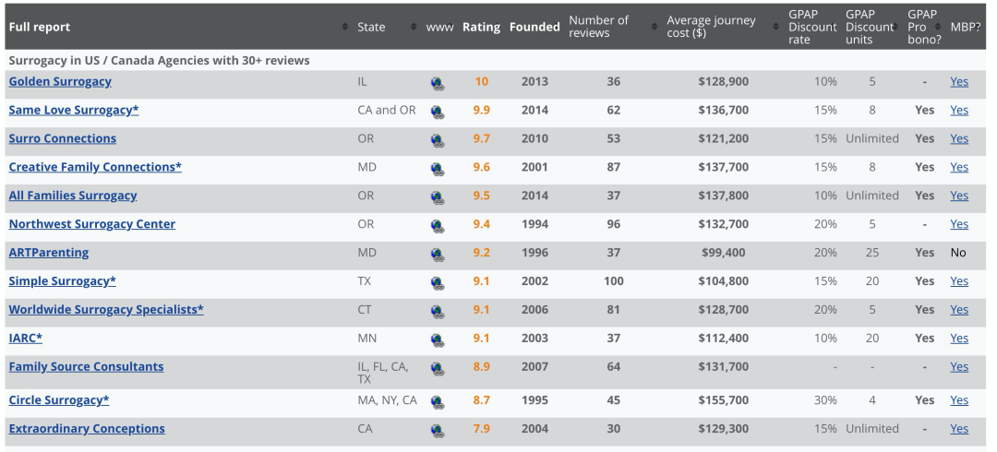Screen dimensions: 997x452
Task: Open ARTParenting's www globe icon
Action: coord(438,254)
